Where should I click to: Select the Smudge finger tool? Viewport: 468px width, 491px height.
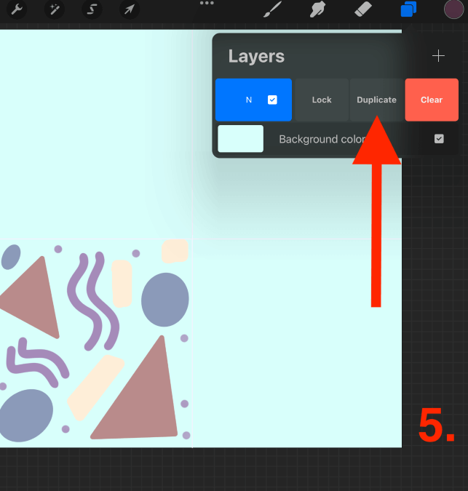point(317,9)
